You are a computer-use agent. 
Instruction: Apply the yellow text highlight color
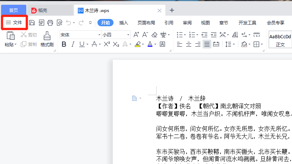(x=138, y=44)
